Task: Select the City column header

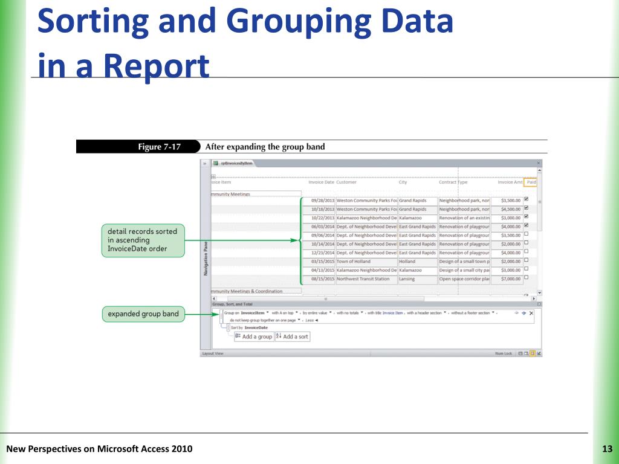Action: point(403,182)
